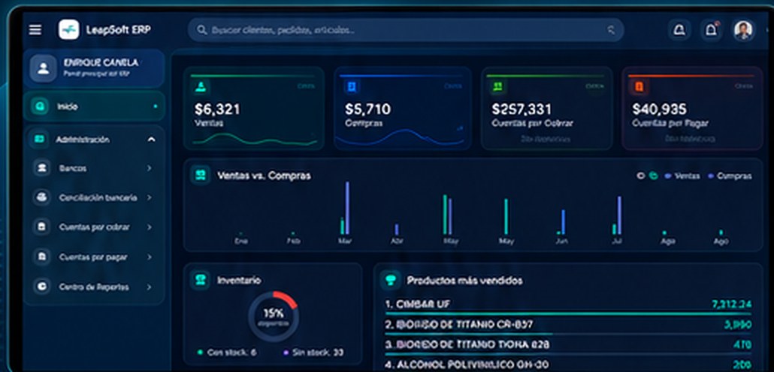Open the $6,321 Ventas card
The image size is (774, 372).
click(x=254, y=109)
